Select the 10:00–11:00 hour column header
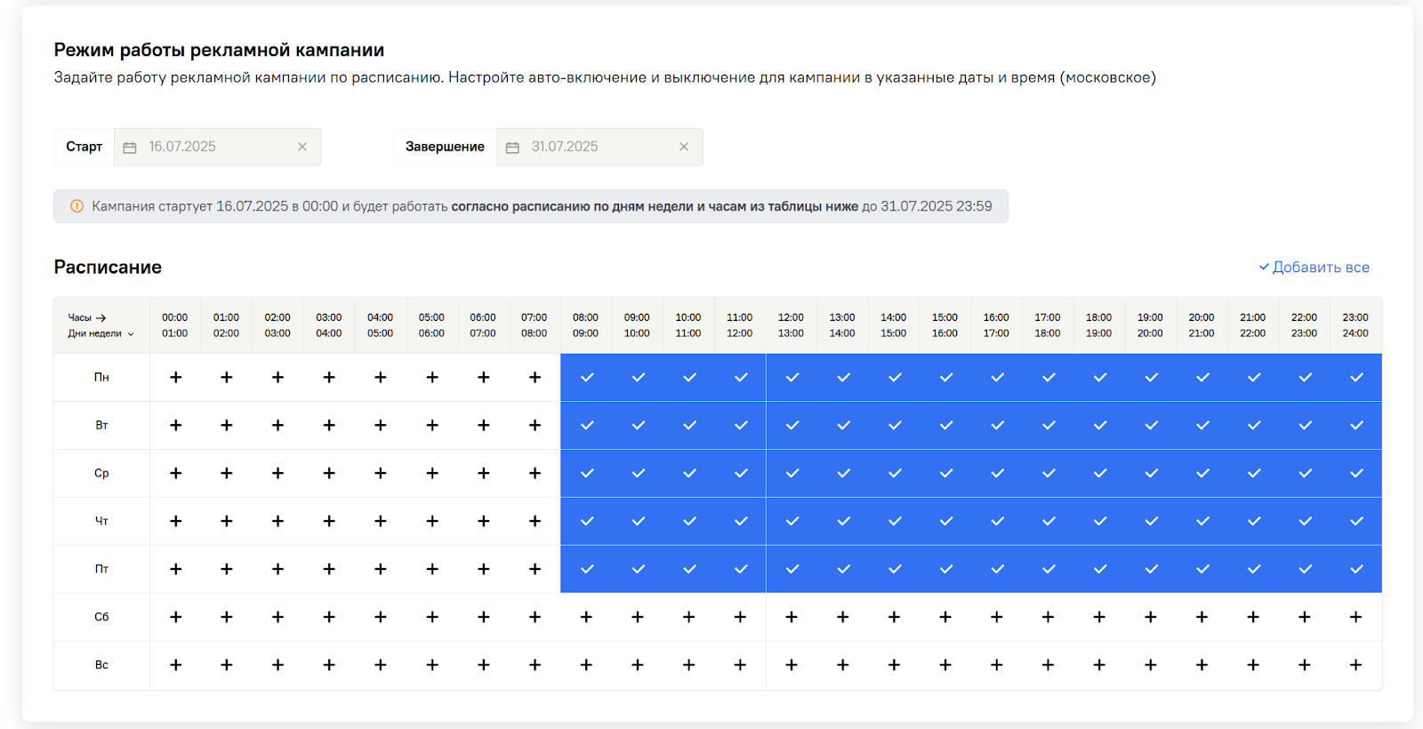Viewport: 1423px width, 729px height. [x=688, y=325]
